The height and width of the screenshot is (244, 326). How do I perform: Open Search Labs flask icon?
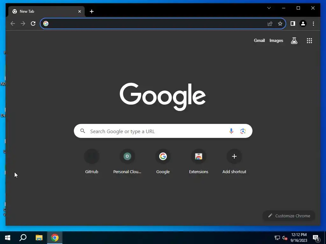point(294,40)
